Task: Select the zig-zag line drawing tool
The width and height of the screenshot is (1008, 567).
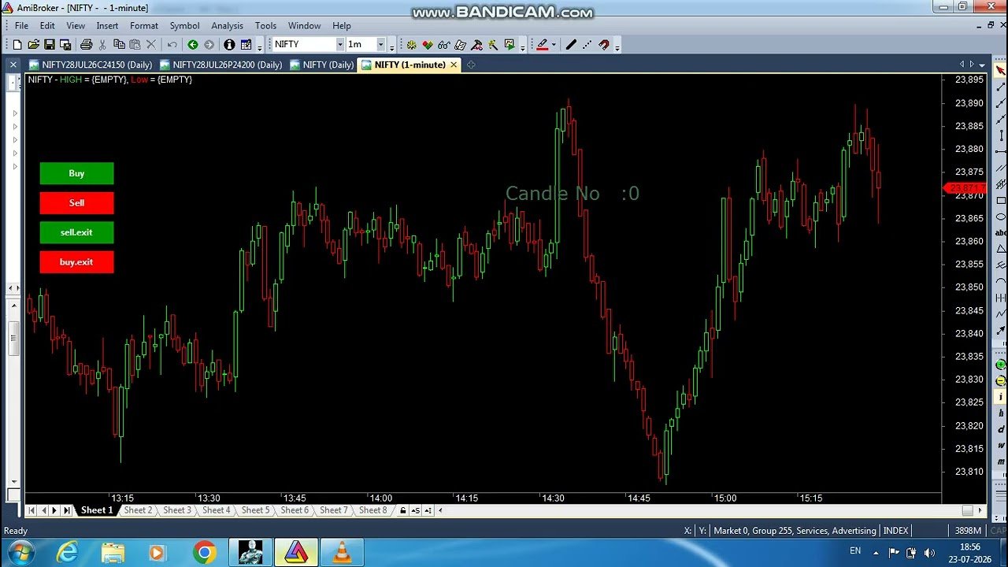Action: click(1001, 313)
